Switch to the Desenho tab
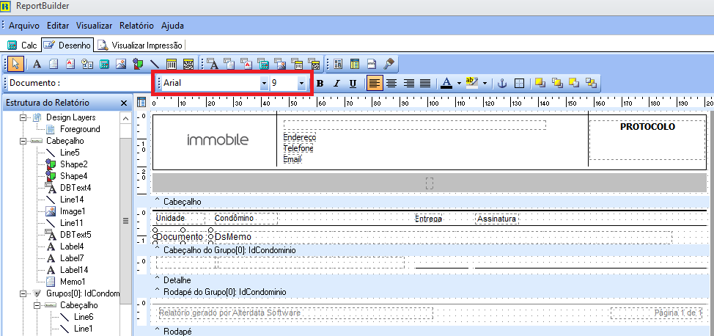Viewport: 714px width, 336px height. [x=67, y=45]
